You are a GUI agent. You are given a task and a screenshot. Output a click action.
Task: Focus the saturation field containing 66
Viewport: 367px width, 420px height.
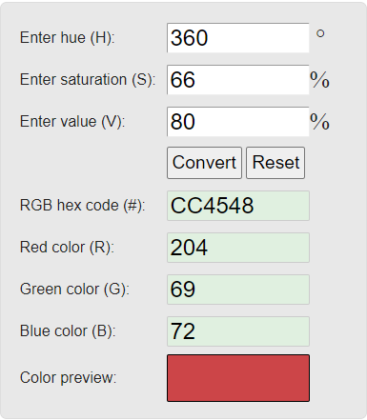(238, 80)
